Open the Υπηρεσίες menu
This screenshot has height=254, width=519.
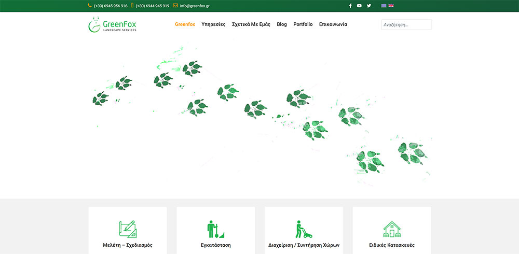213,24
